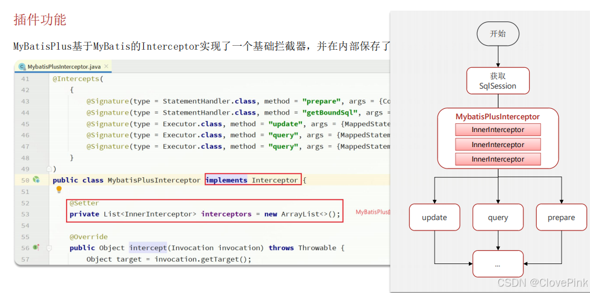Click the "prepare" string on line 43
590x293 pixels.
322,101
